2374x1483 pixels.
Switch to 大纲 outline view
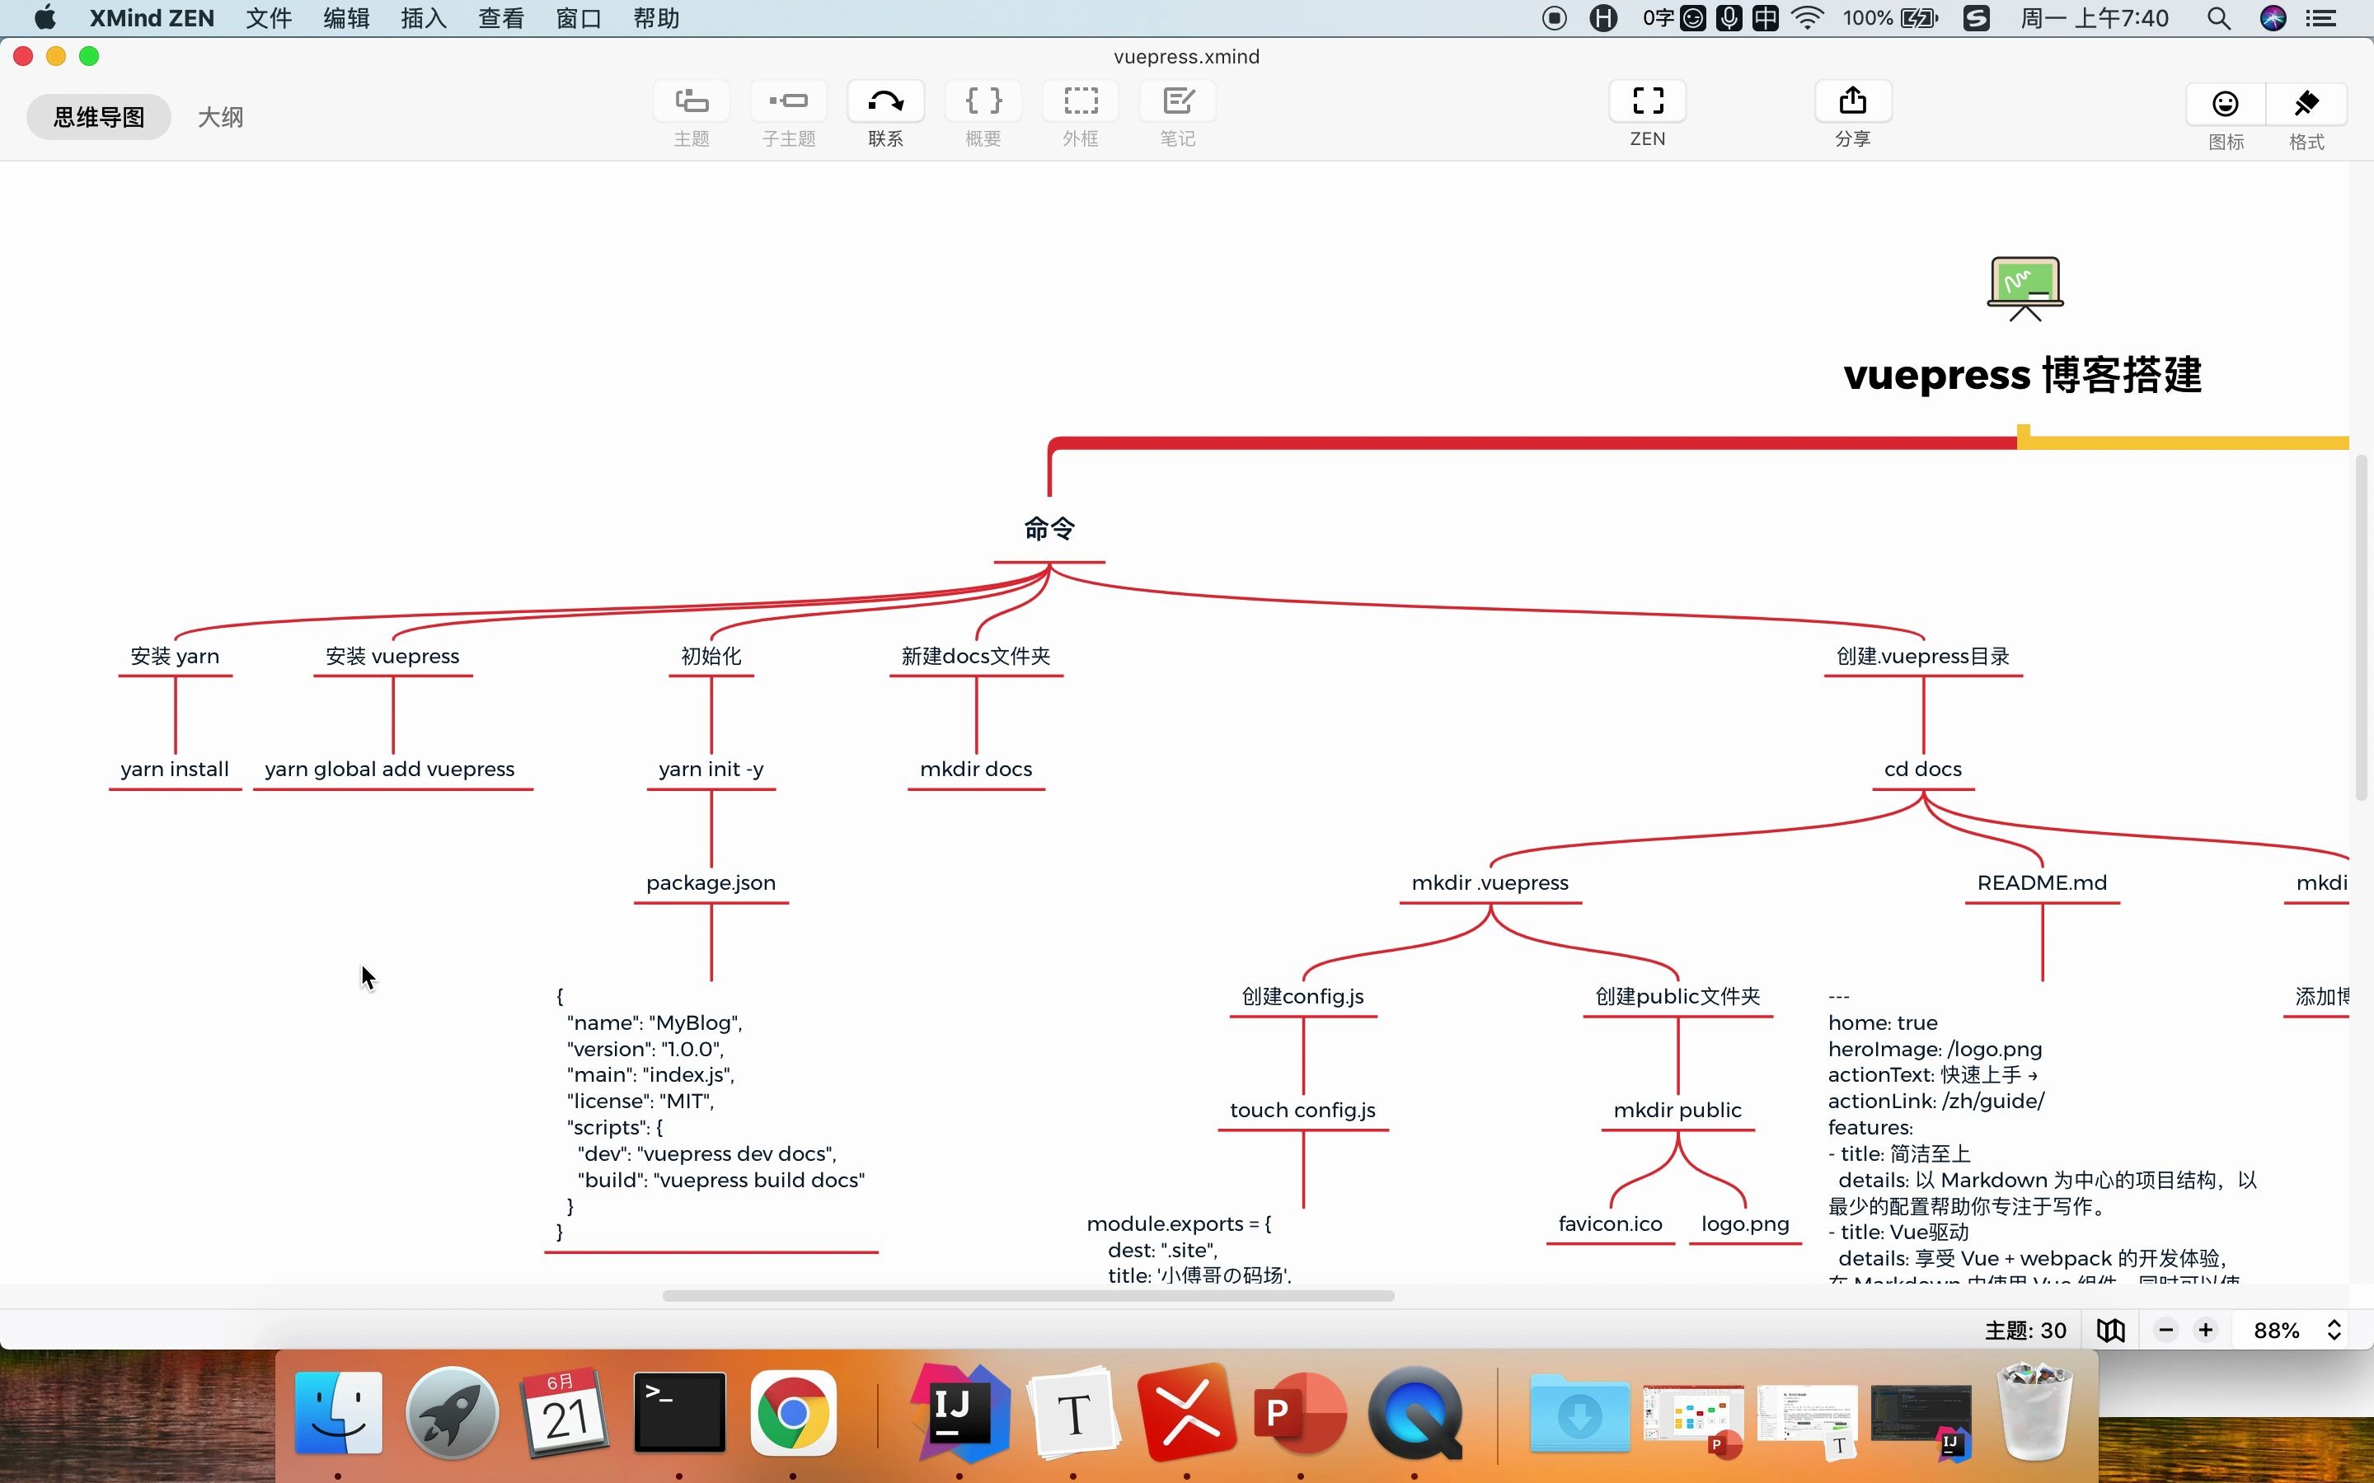221,118
